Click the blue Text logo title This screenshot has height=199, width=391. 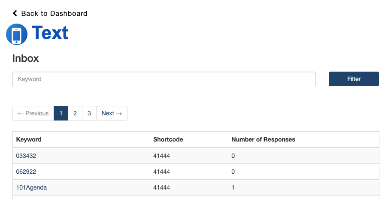click(x=50, y=33)
